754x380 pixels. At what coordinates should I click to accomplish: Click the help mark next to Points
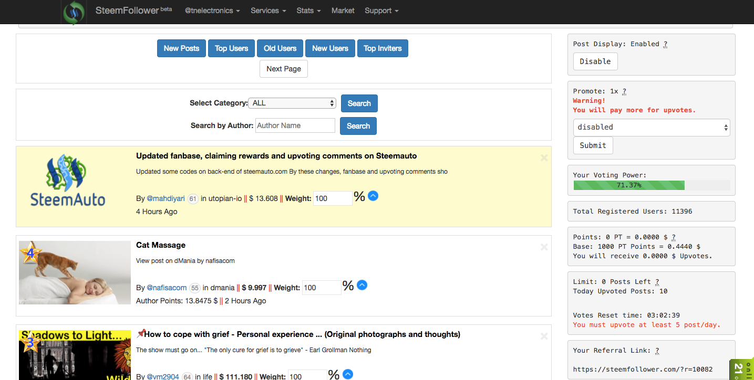[x=674, y=237]
